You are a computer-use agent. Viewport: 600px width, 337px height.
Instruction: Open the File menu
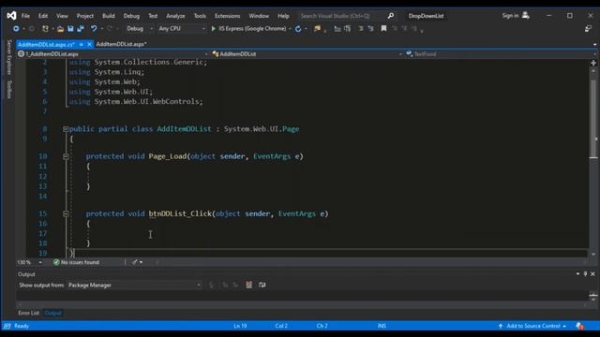coord(25,16)
